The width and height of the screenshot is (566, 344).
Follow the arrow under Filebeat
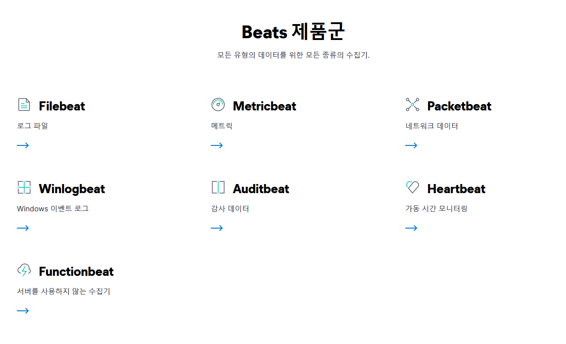pyautogui.click(x=23, y=145)
